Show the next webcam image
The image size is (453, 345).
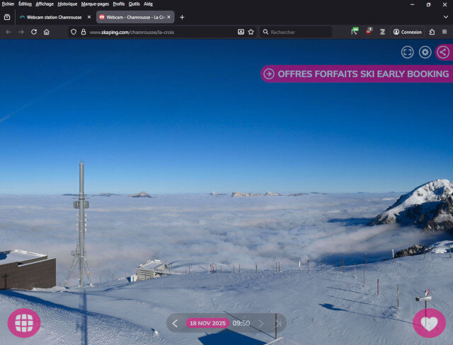[x=260, y=323]
